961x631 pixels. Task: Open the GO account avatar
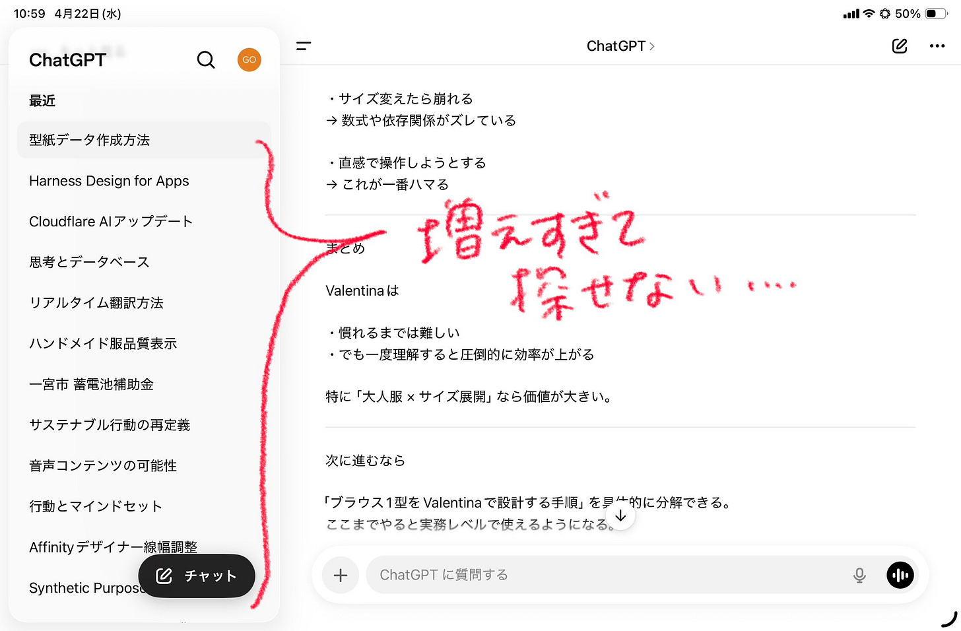tap(249, 60)
